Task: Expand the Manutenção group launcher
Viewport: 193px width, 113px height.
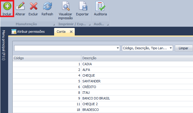Action: click(x=54, y=25)
